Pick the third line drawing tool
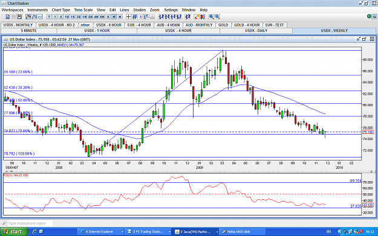This screenshot has width=378, height=236. tap(173, 17)
